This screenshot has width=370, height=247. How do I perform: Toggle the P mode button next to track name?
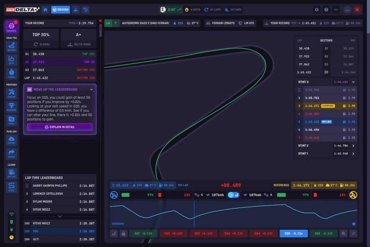pos(116,23)
